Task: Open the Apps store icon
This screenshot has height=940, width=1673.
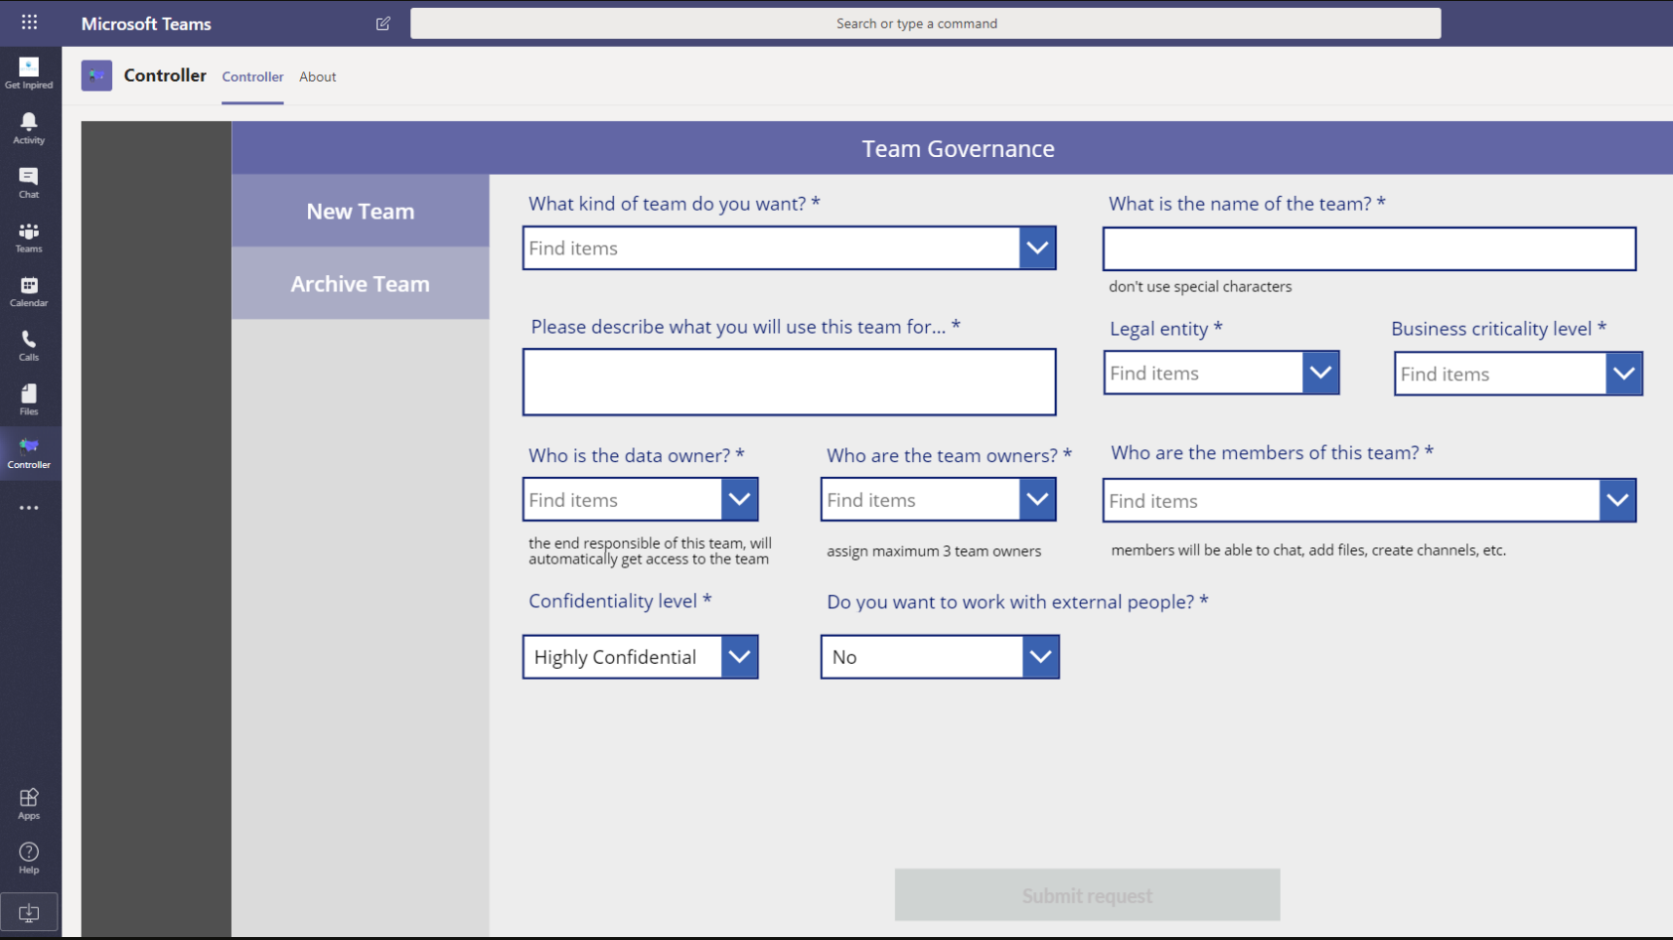Action: [29, 803]
